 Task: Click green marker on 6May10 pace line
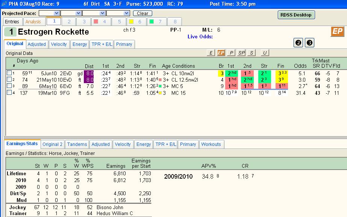[160, 86]
